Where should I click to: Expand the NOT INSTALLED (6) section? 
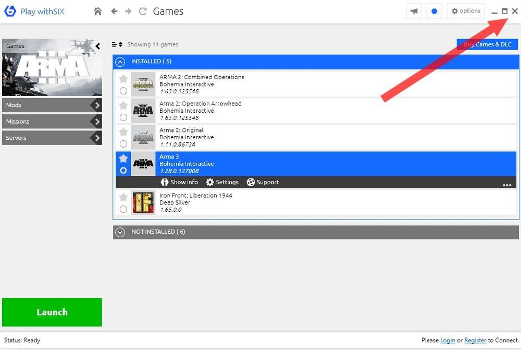click(x=120, y=232)
